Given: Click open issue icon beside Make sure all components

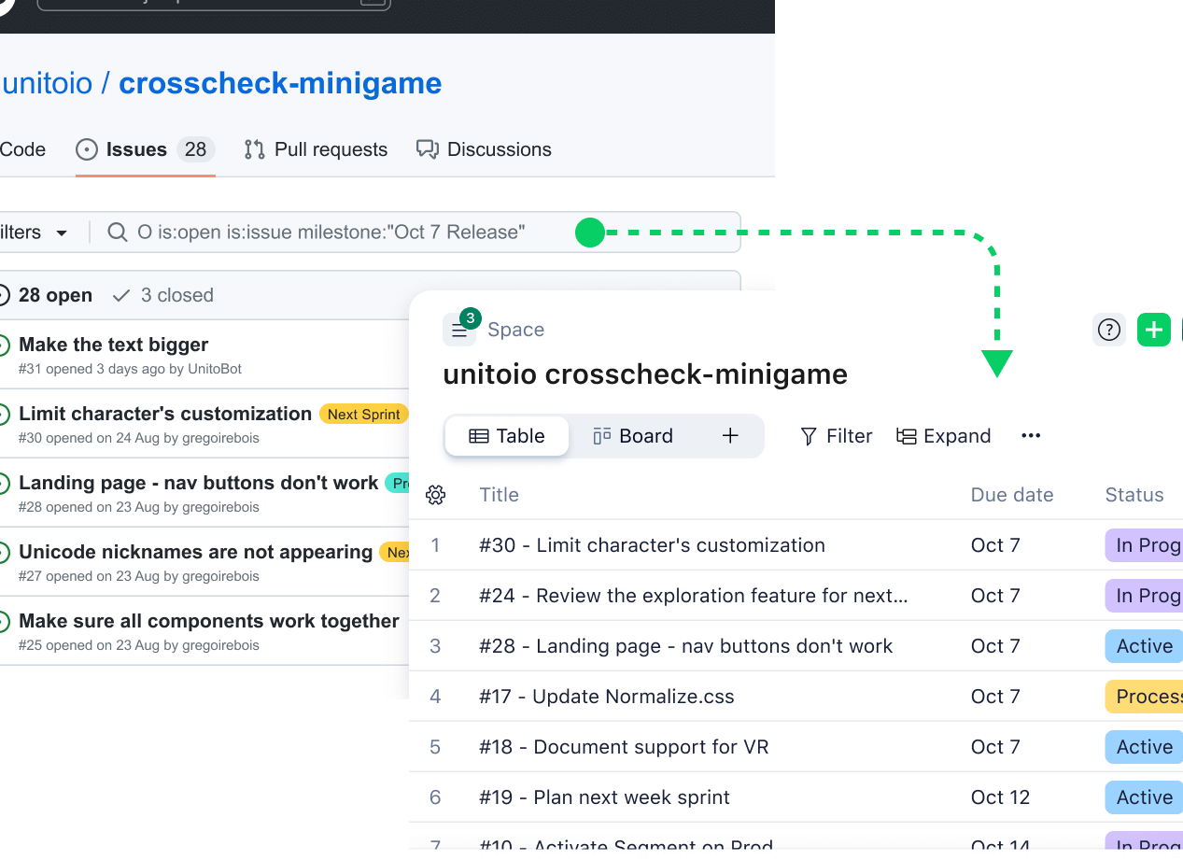Looking at the screenshot, I should click(3, 621).
